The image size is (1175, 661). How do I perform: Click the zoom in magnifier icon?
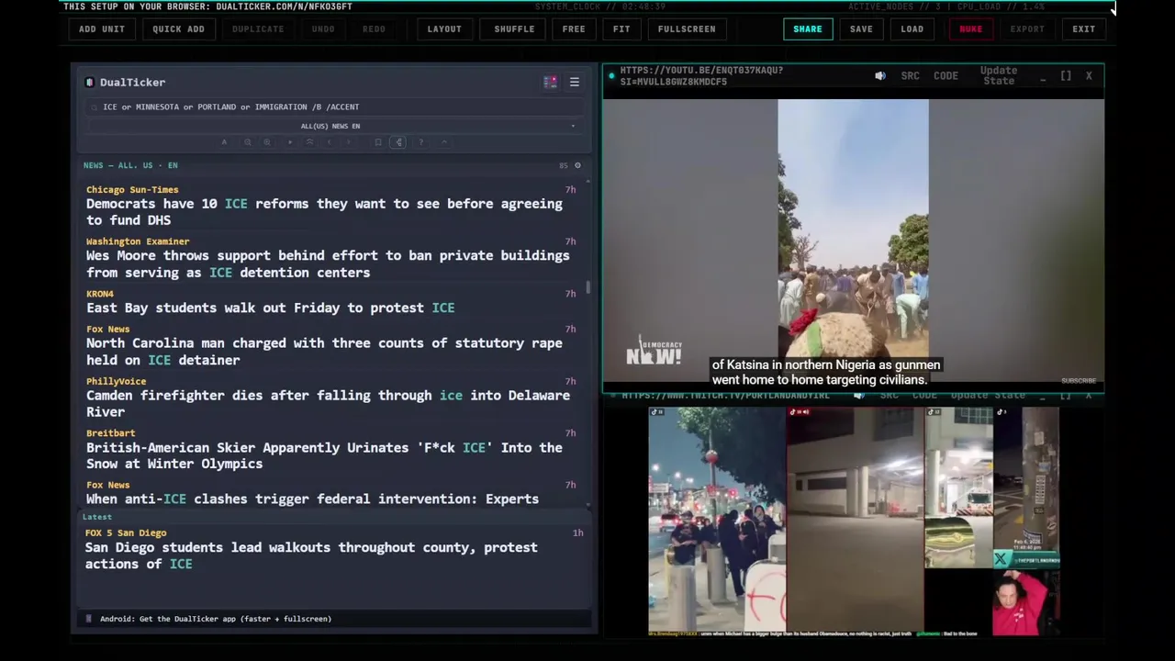coord(267,142)
